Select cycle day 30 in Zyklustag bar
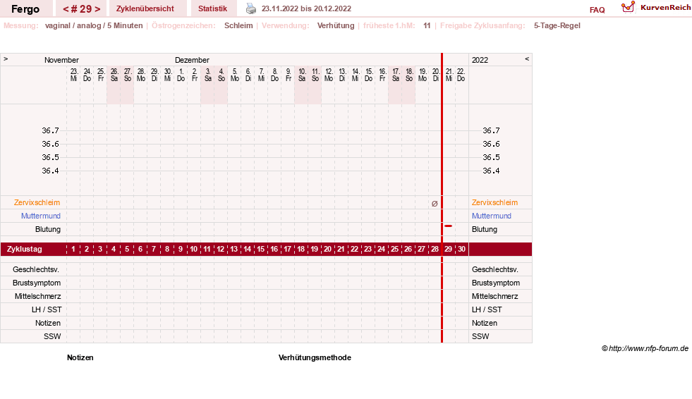Viewport: 692px width, 399px height. tap(461, 249)
